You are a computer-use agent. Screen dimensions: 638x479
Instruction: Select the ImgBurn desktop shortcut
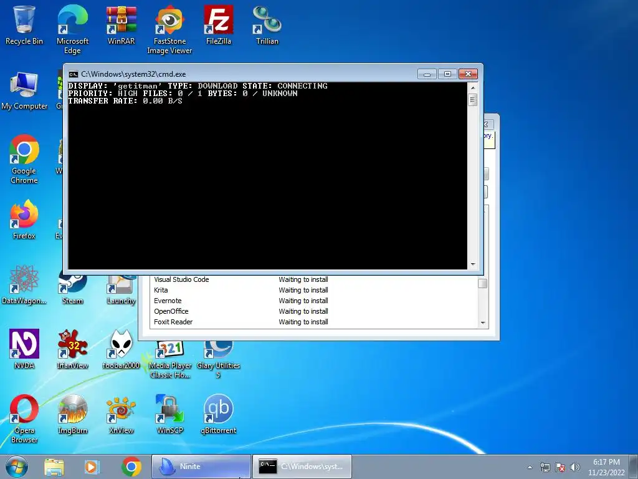tap(72, 414)
